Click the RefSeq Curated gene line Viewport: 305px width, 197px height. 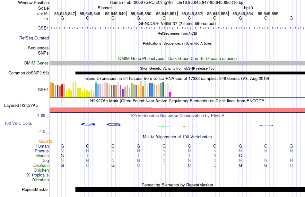click(x=178, y=38)
